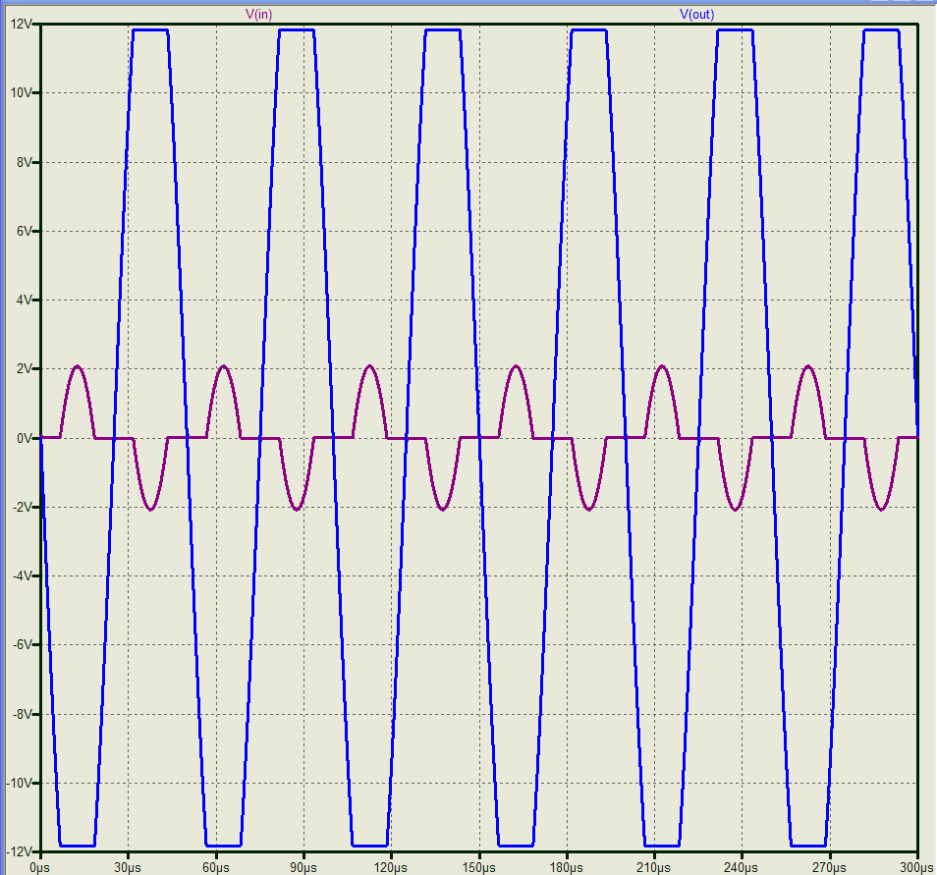937x875 pixels.
Task: Click the 300µs time axis label
Action: pyautogui.click(x=916, y=867)
